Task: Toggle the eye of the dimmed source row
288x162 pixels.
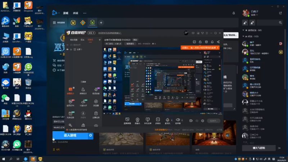Action: 67,45
